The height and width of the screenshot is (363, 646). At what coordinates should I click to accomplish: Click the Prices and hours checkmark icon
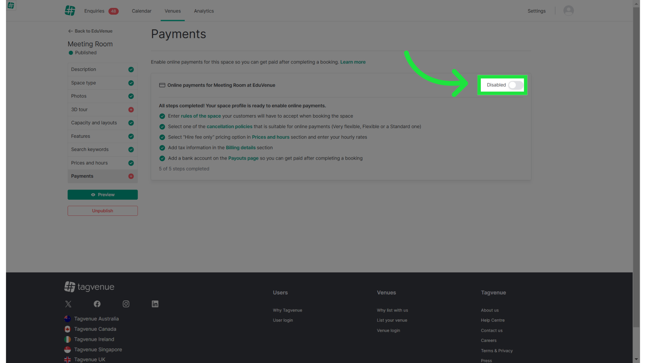pyautogui.click(x=131, y=163)
